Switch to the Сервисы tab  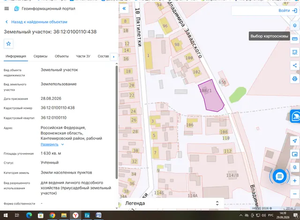[x=40, y=56]
